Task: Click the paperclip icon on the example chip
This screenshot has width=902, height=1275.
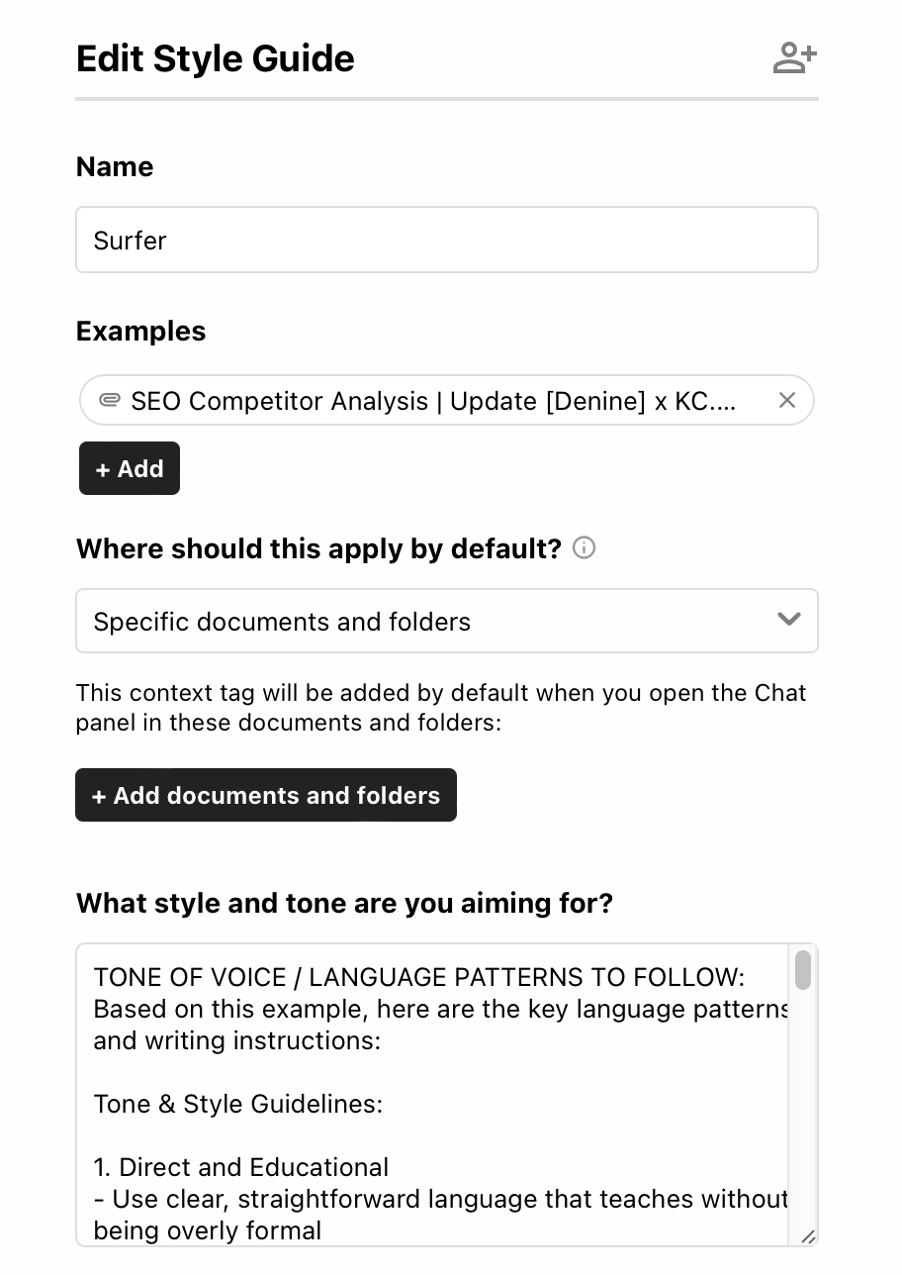Action: click(110, 400)
